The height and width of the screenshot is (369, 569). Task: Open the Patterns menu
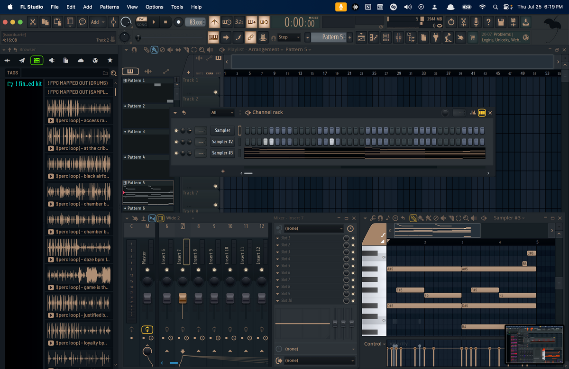[x=110, y=7]
